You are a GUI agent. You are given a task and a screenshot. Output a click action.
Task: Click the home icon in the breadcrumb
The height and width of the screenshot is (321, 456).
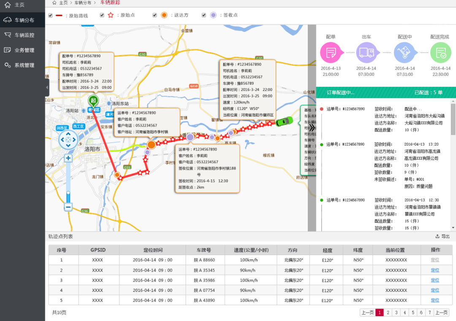[54, 3]
